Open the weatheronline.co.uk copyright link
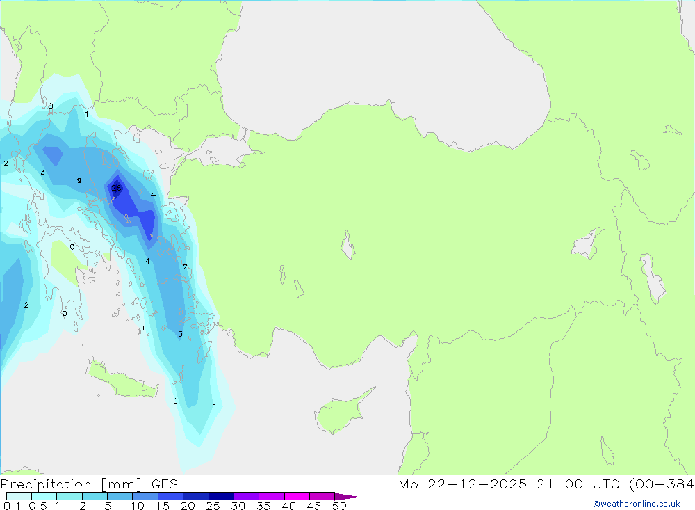Image resolution: width=695 pixels, height=510 pixels. [637, 504]
